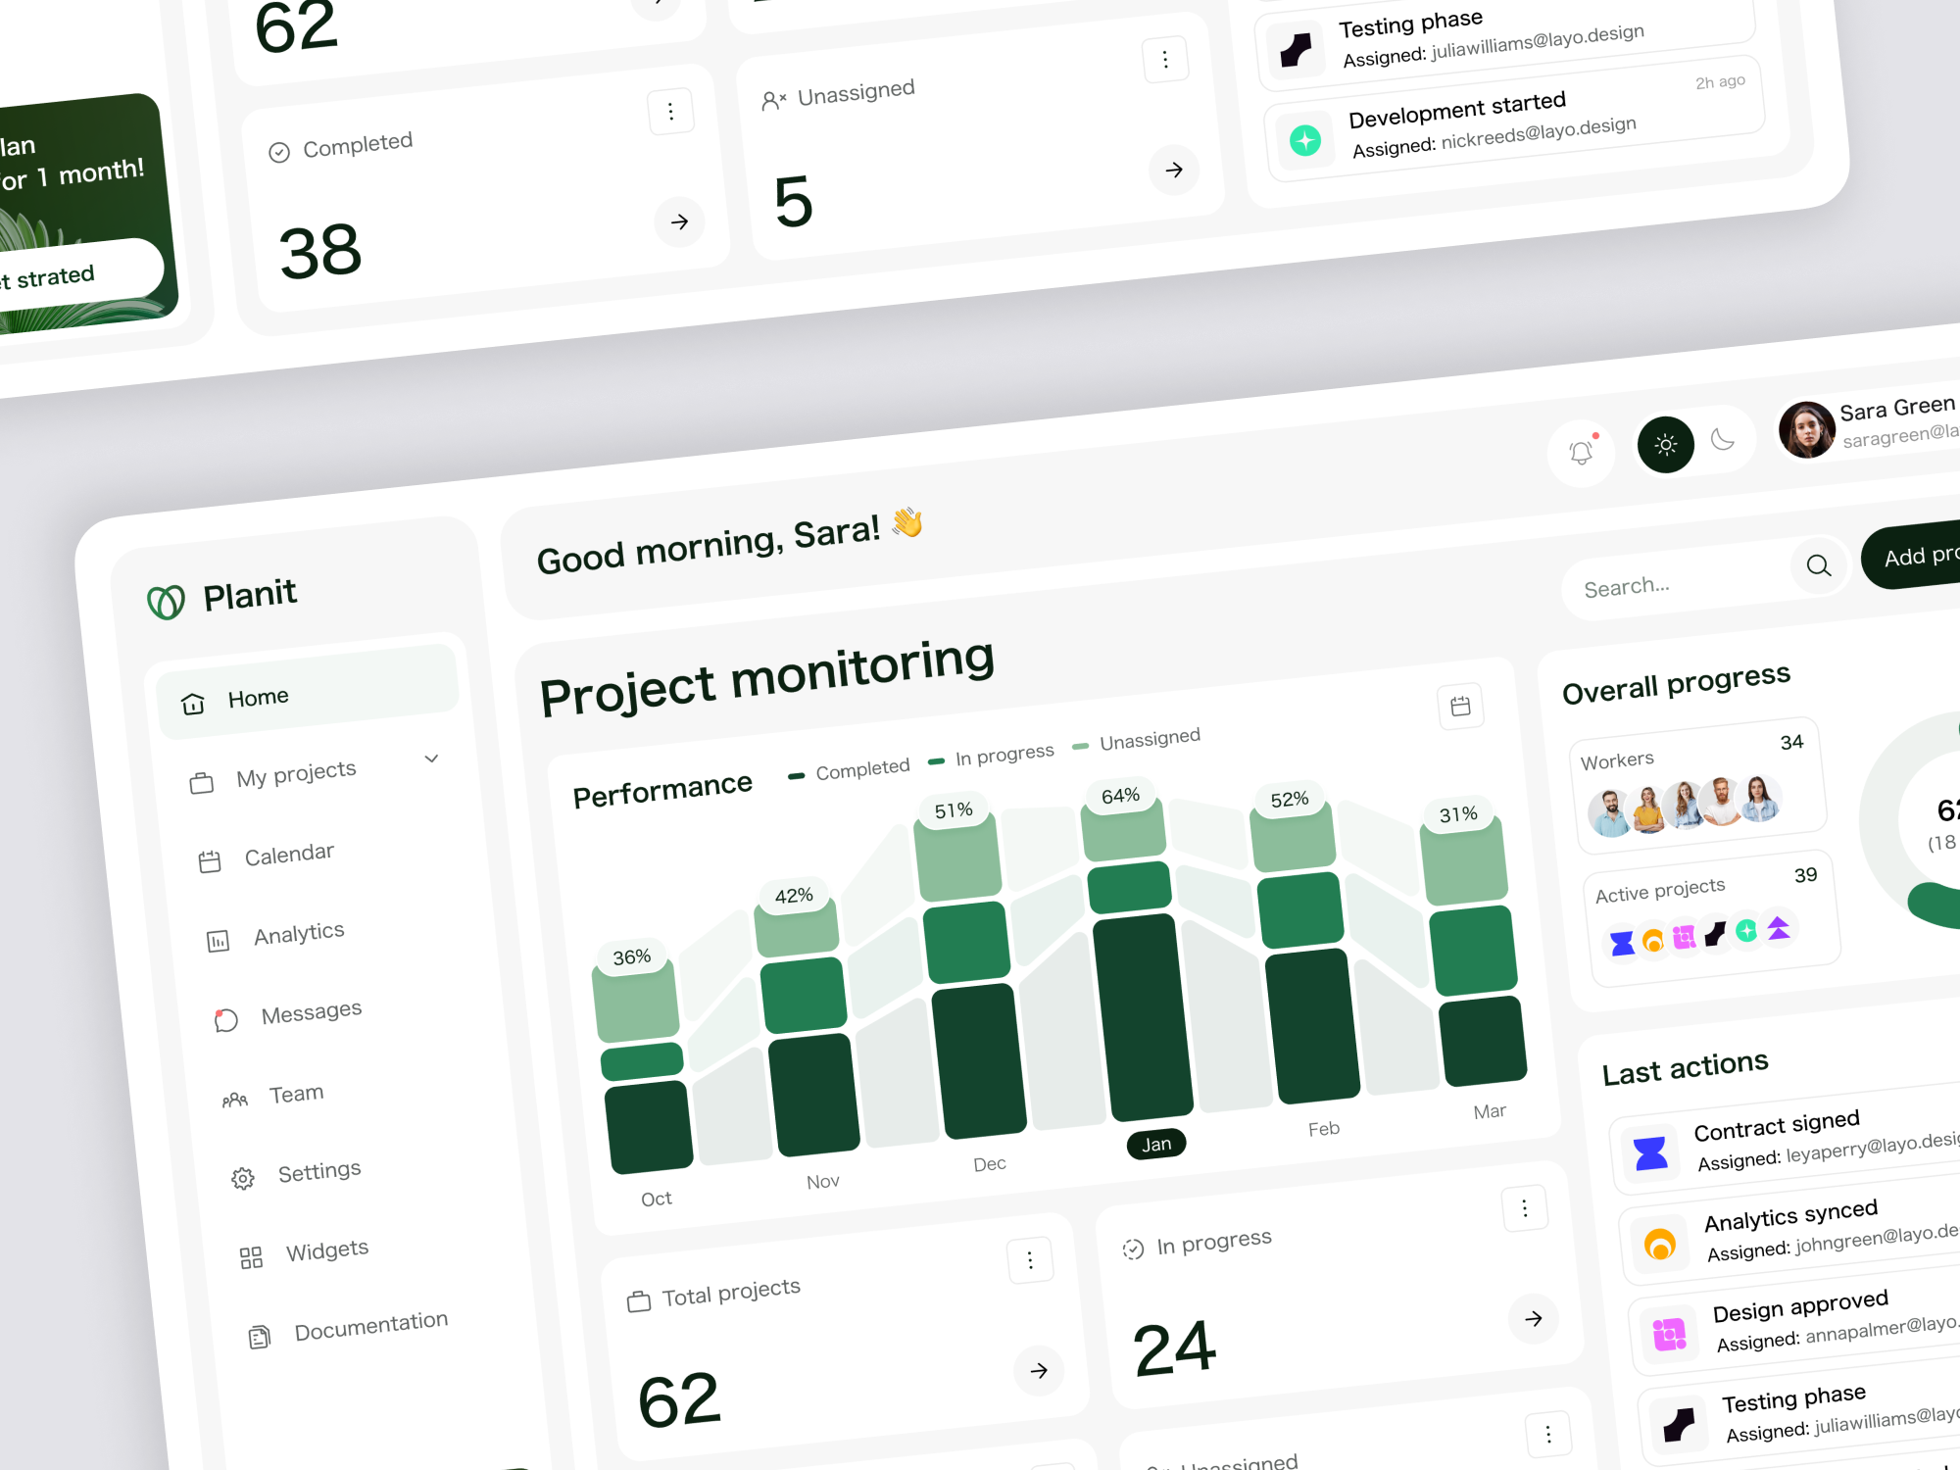
Task: Open Total projects with the arrow button
Action: [x=1038, y=1371]
